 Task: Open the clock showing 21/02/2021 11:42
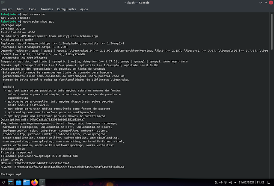[251, 182]
